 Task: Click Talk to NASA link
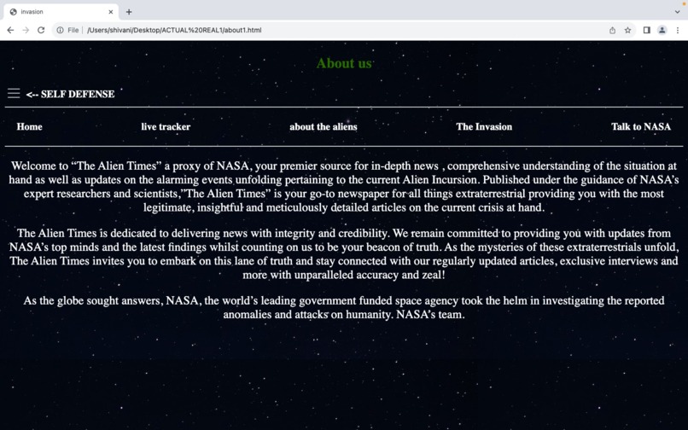coord(641,127)
